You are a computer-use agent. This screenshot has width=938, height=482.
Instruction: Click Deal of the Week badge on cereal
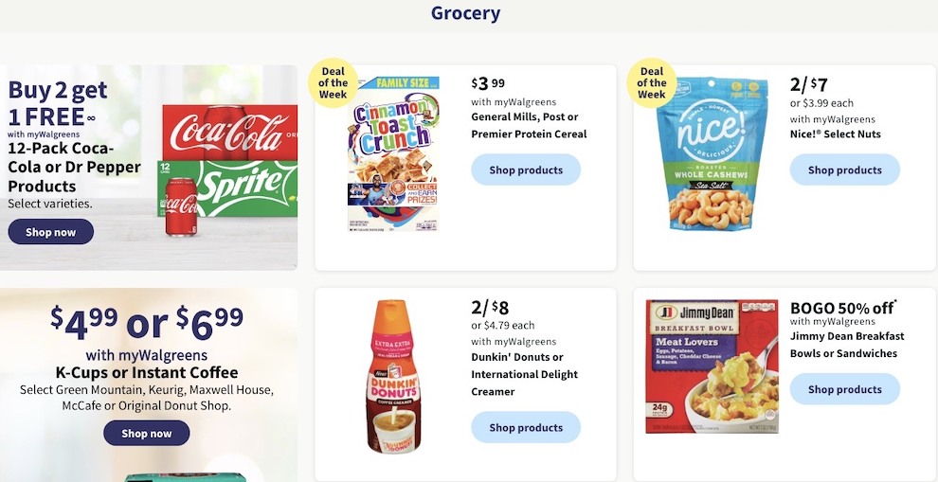334,82
